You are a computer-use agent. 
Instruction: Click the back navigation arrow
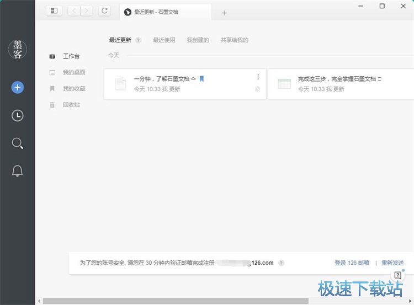pyautogui.click(x=75, y=10)
